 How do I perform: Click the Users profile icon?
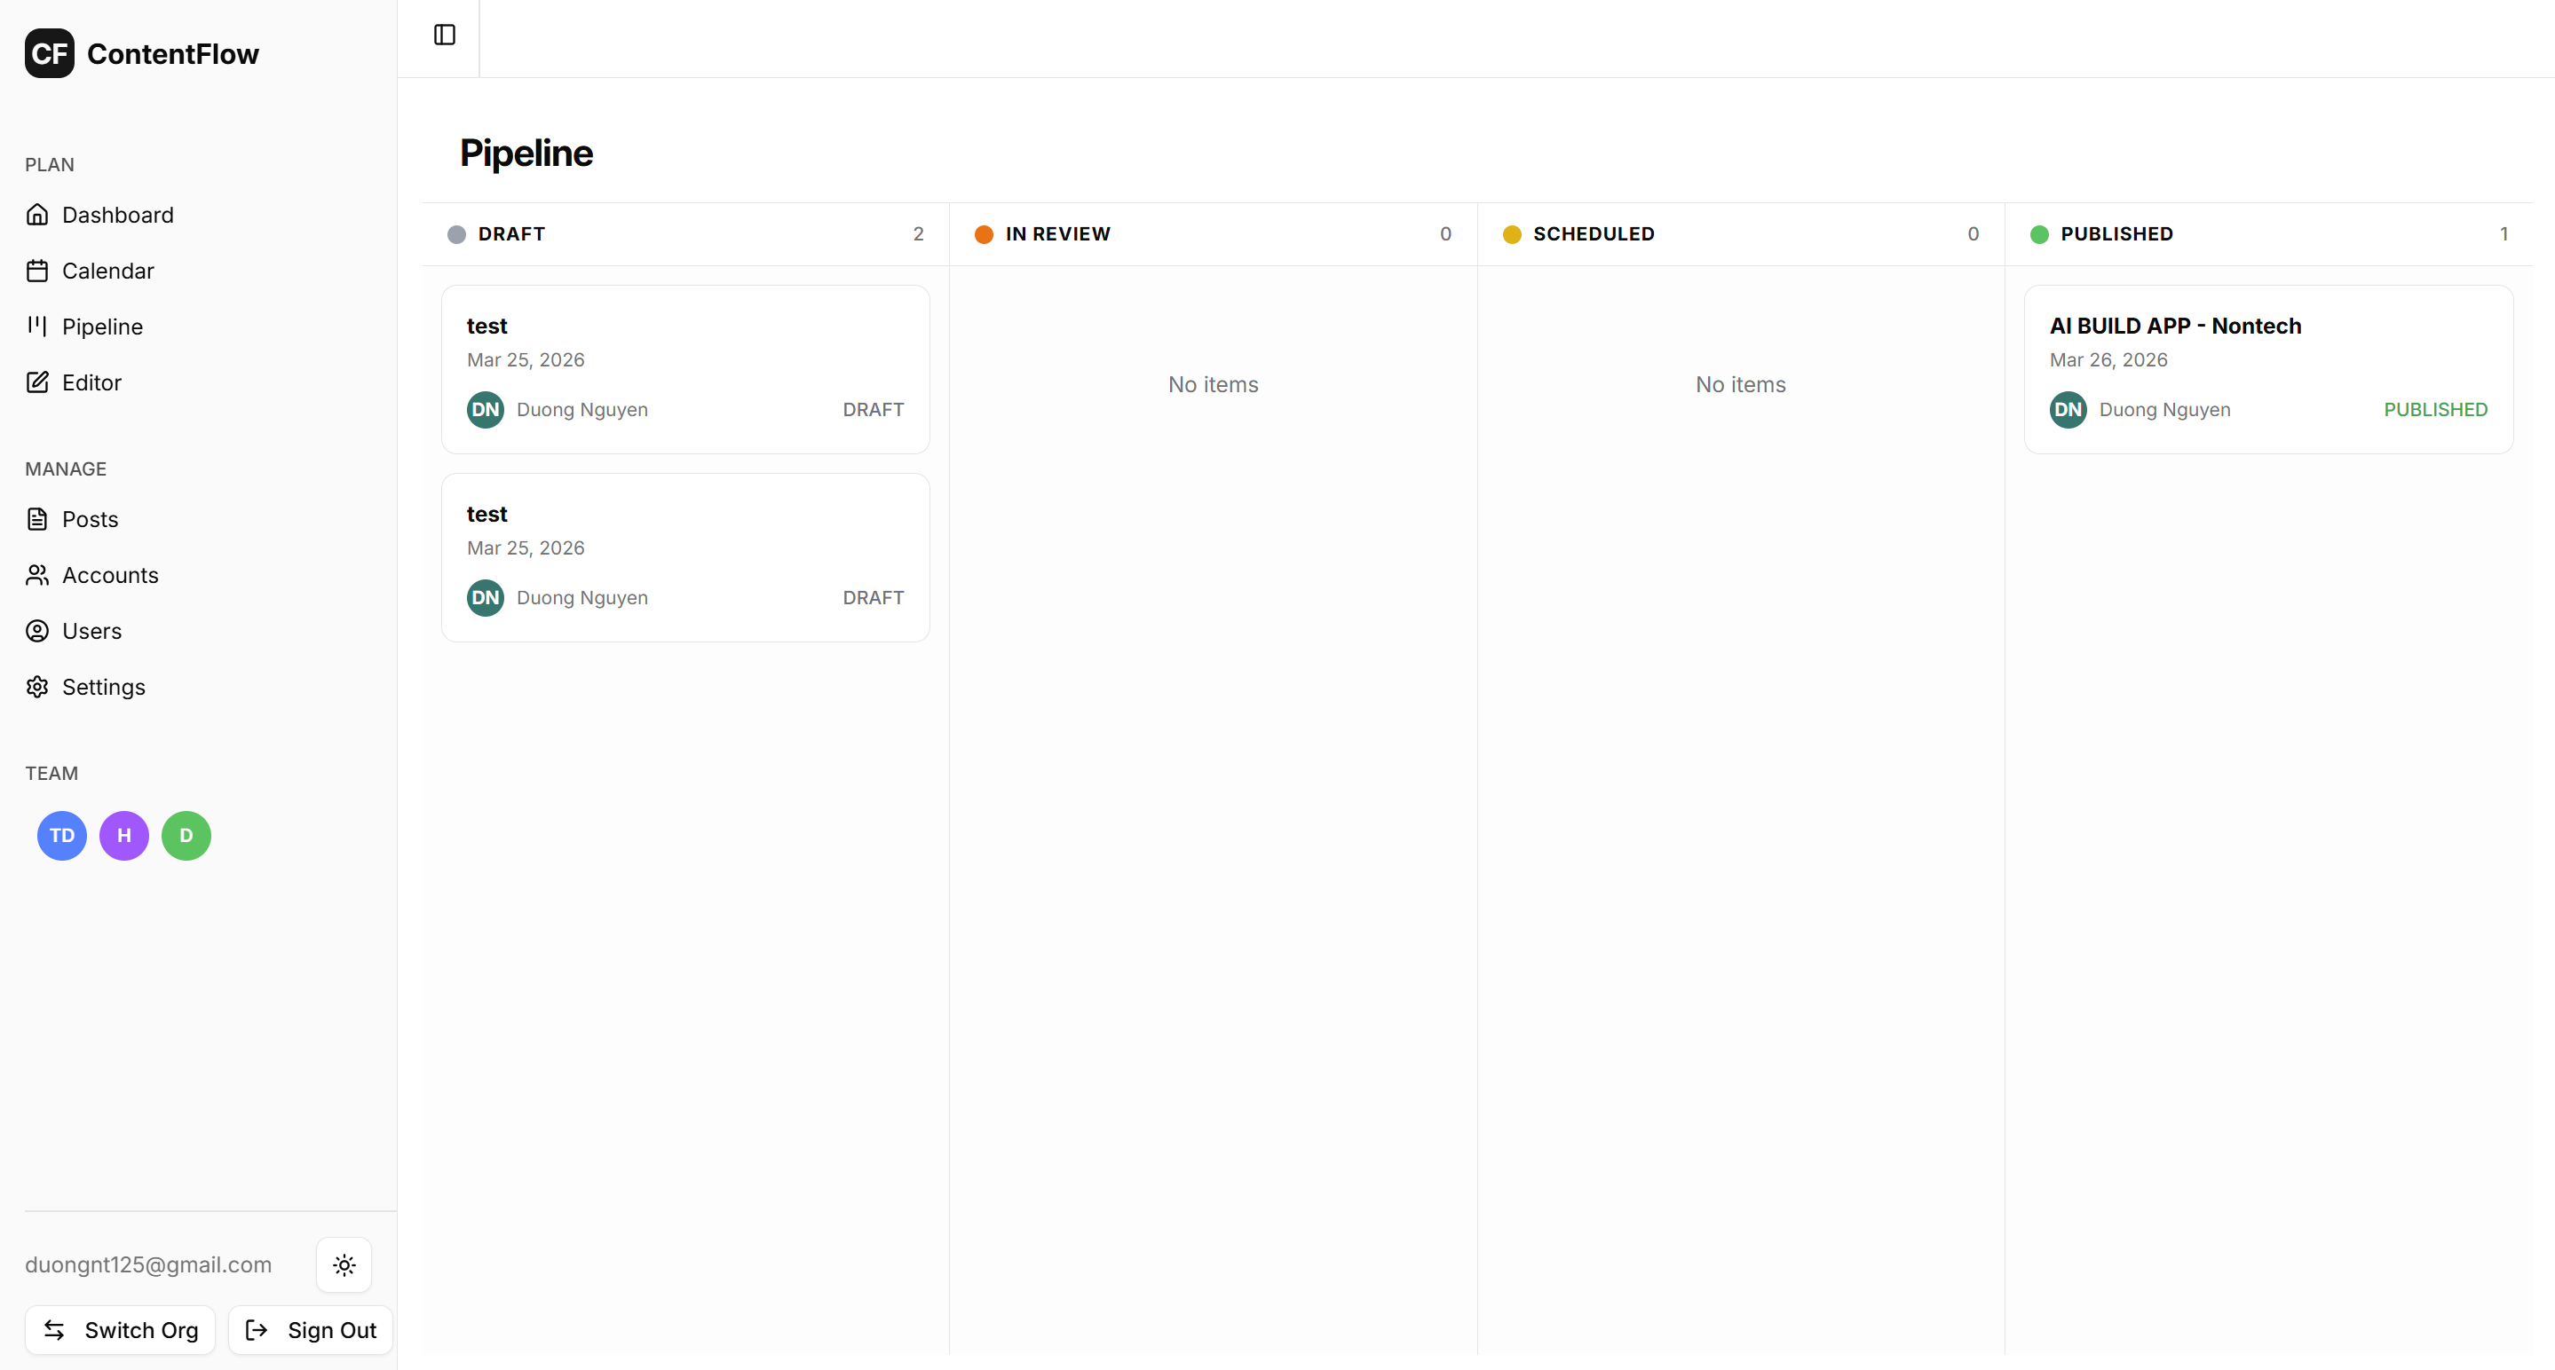[x=37, y=631]
